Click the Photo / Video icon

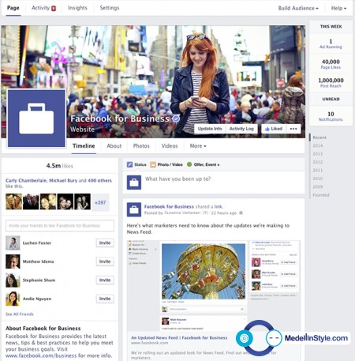[x=153, y=164]
